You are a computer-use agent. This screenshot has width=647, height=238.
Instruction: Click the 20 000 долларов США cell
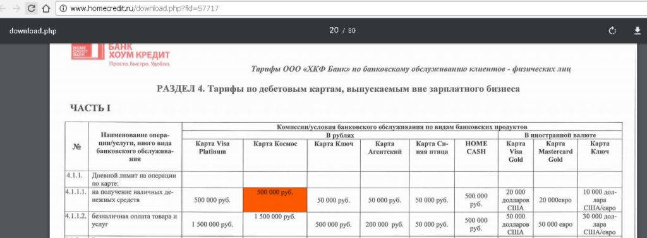click(x=516, y=200)
